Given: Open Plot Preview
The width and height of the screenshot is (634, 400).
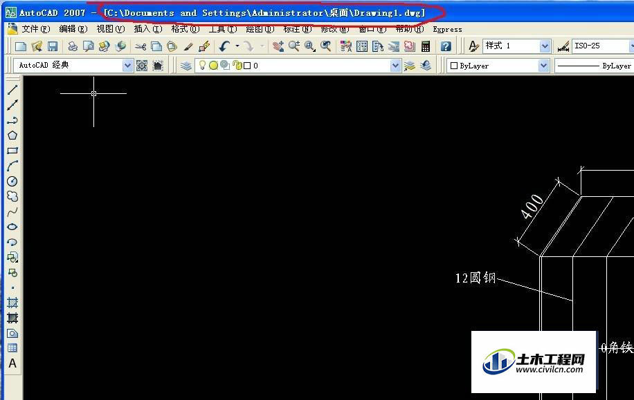Looking at the screenshot, I should (88, 46).
